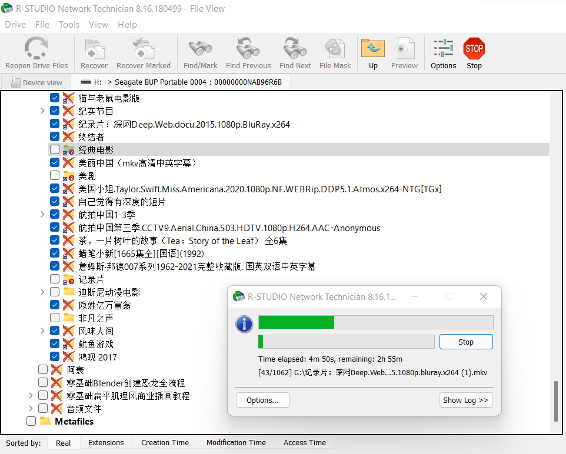Click the Find Next icon
566x454 pixels.
pos(295,48)
